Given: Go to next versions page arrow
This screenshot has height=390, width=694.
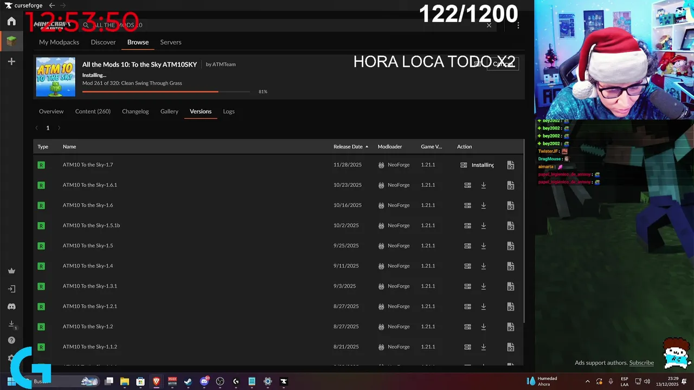Looking at the screenshot, I should pyautogui.click(x=59, y=128).
